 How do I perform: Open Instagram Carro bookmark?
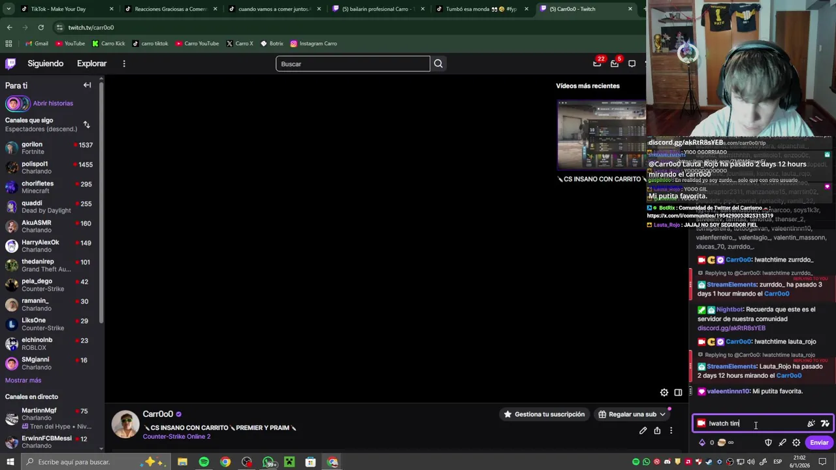click(313, 44)
